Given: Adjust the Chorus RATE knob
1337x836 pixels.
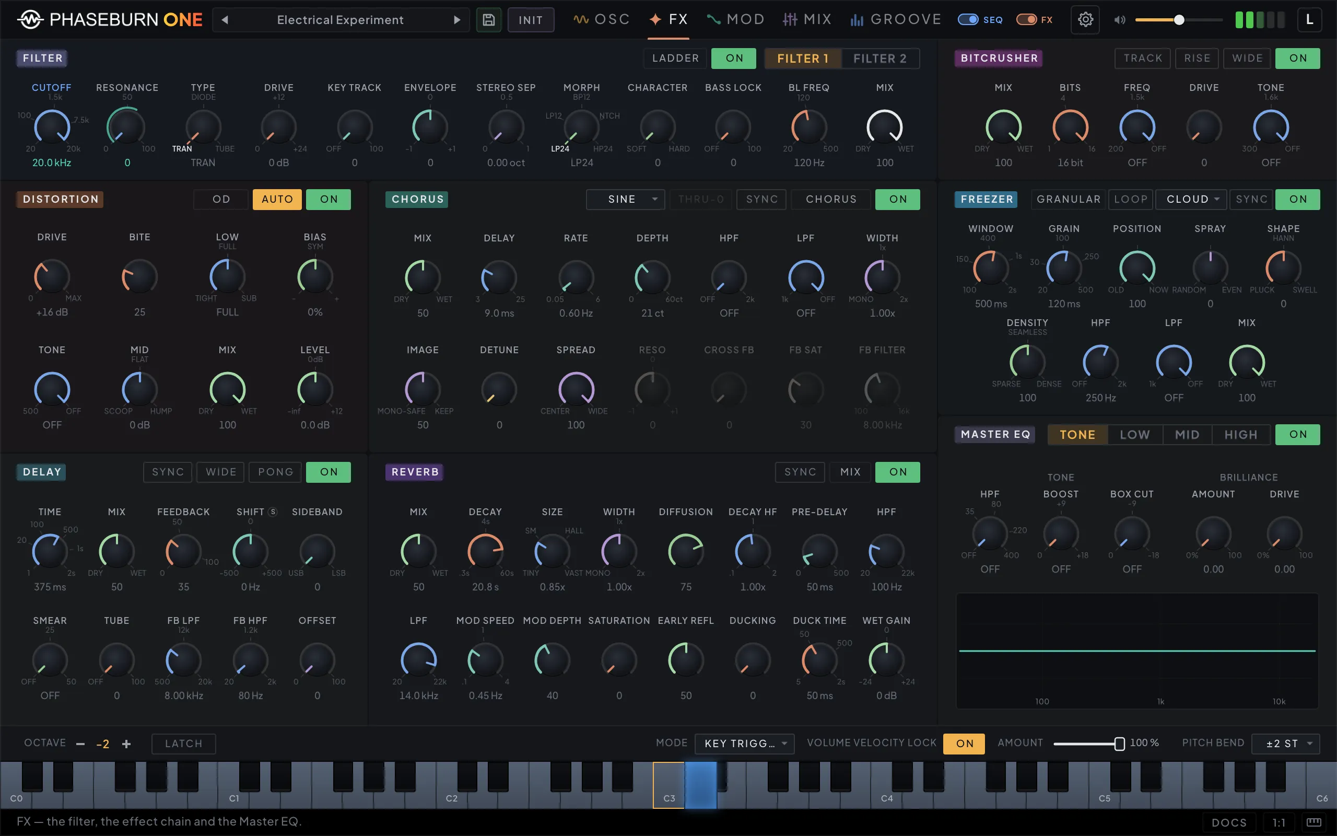Looking at the screenshot, I should point(576,277).
